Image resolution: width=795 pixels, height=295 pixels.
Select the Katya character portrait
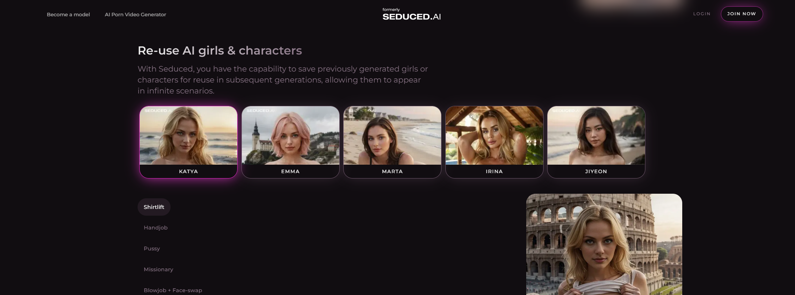tap(188, 135)
